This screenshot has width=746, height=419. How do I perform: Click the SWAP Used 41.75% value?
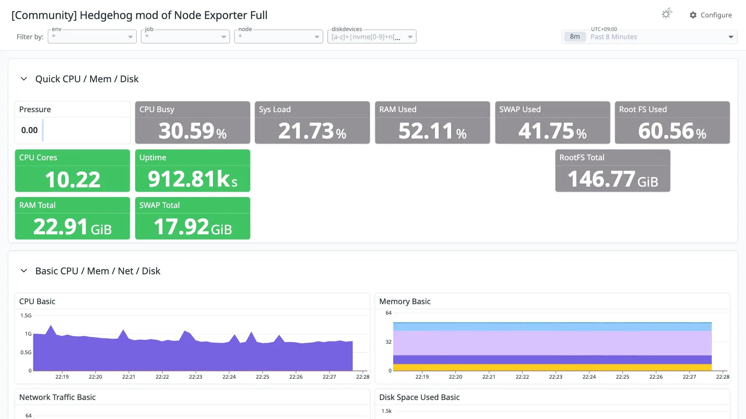tap(553, 131)
